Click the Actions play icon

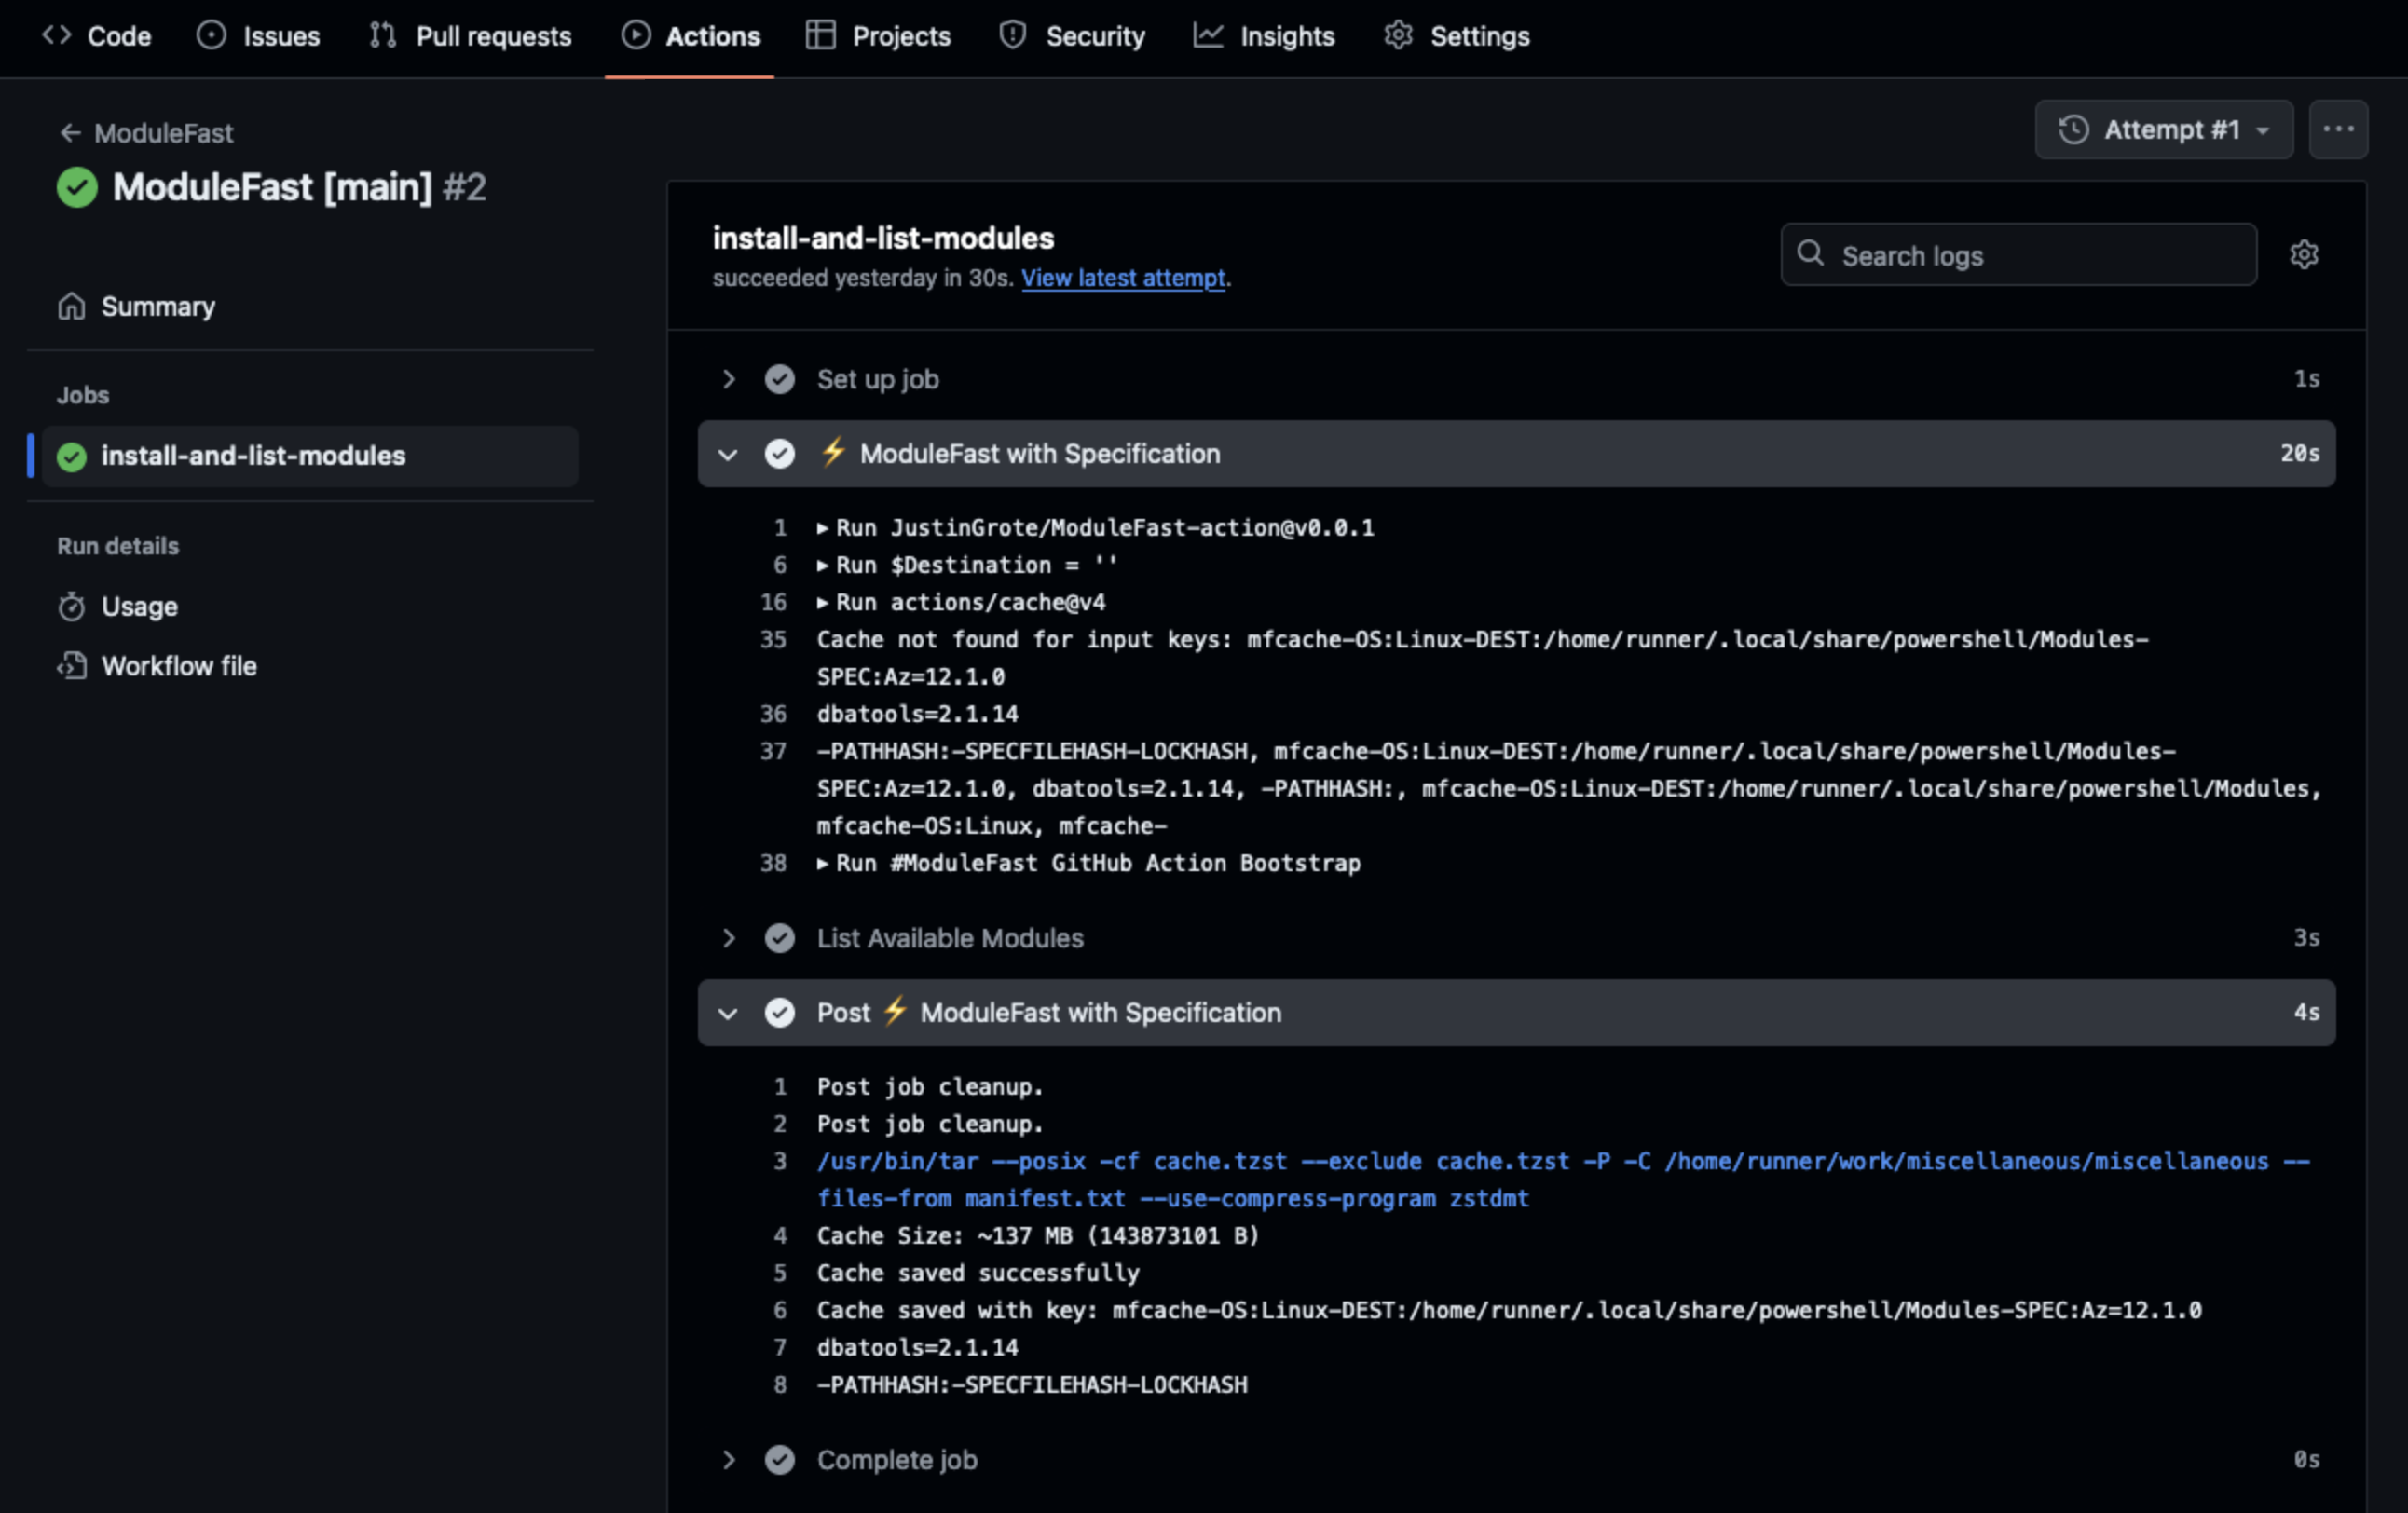pos(635,35)
